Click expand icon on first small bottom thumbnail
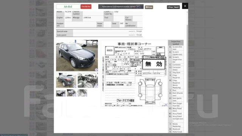 pos(64,95)
